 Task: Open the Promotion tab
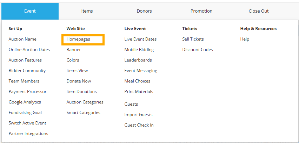[x=201, y=11]
